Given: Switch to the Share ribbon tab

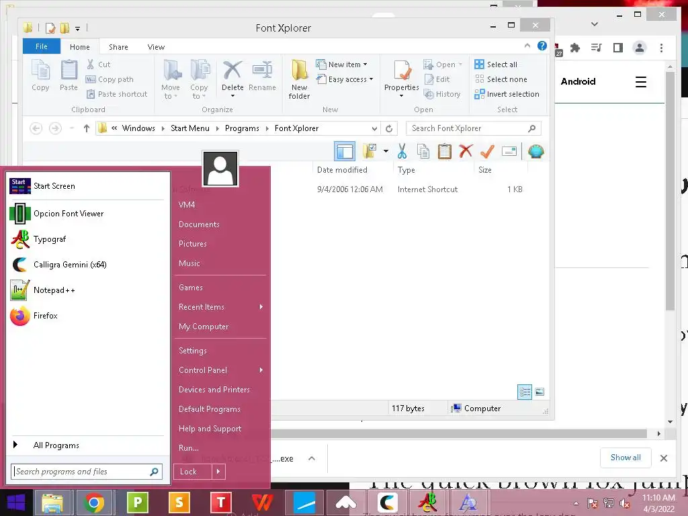Looking at the screenshot, I should 118,47.
